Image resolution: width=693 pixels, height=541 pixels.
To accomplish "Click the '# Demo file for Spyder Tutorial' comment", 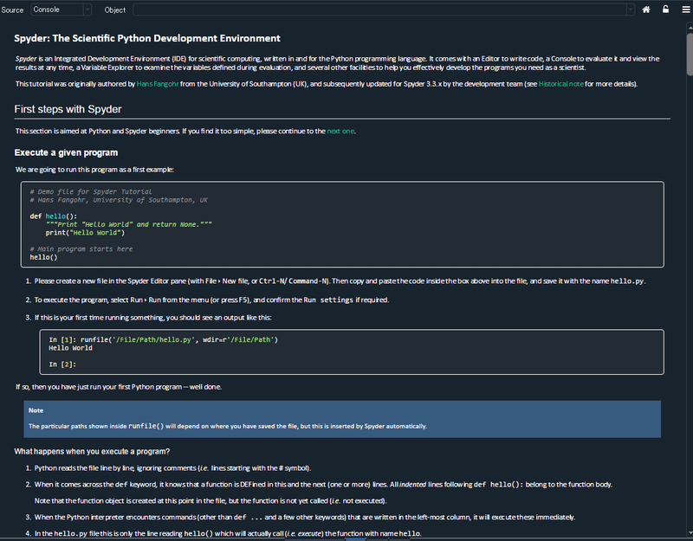I will (x=91, y=191).
